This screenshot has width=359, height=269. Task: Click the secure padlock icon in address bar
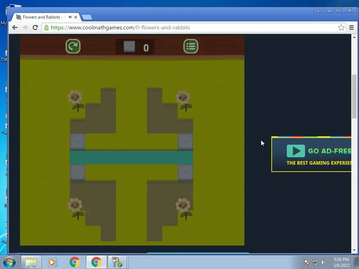pos(46,27)
